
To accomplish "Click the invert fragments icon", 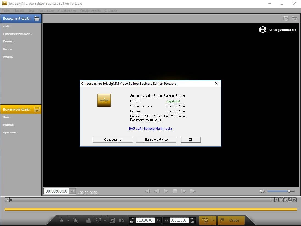I will point(112,221).
